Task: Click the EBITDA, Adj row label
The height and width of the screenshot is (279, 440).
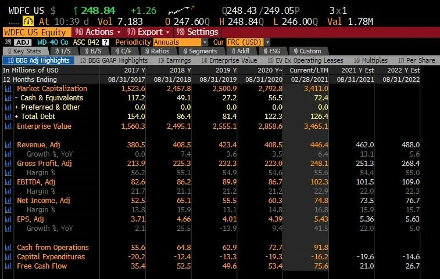Action: click(x=36, y=182)
